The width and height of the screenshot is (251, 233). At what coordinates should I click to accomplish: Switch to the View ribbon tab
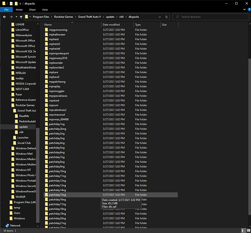coord(45,10)
